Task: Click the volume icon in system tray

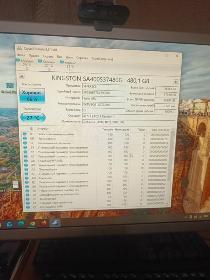Action: point(195,217)
